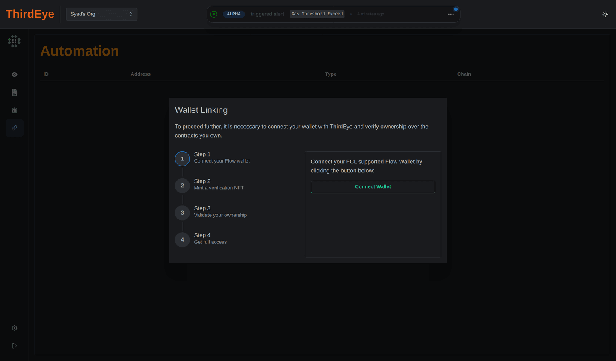Viewport: 616px width, 361px height.
Task: Click the dotted grid app icon in sidebar
Action: point(14,41)
